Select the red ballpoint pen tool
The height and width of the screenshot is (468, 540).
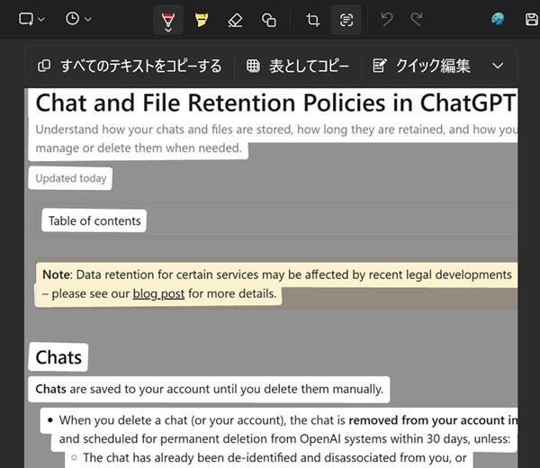(168, 20)
